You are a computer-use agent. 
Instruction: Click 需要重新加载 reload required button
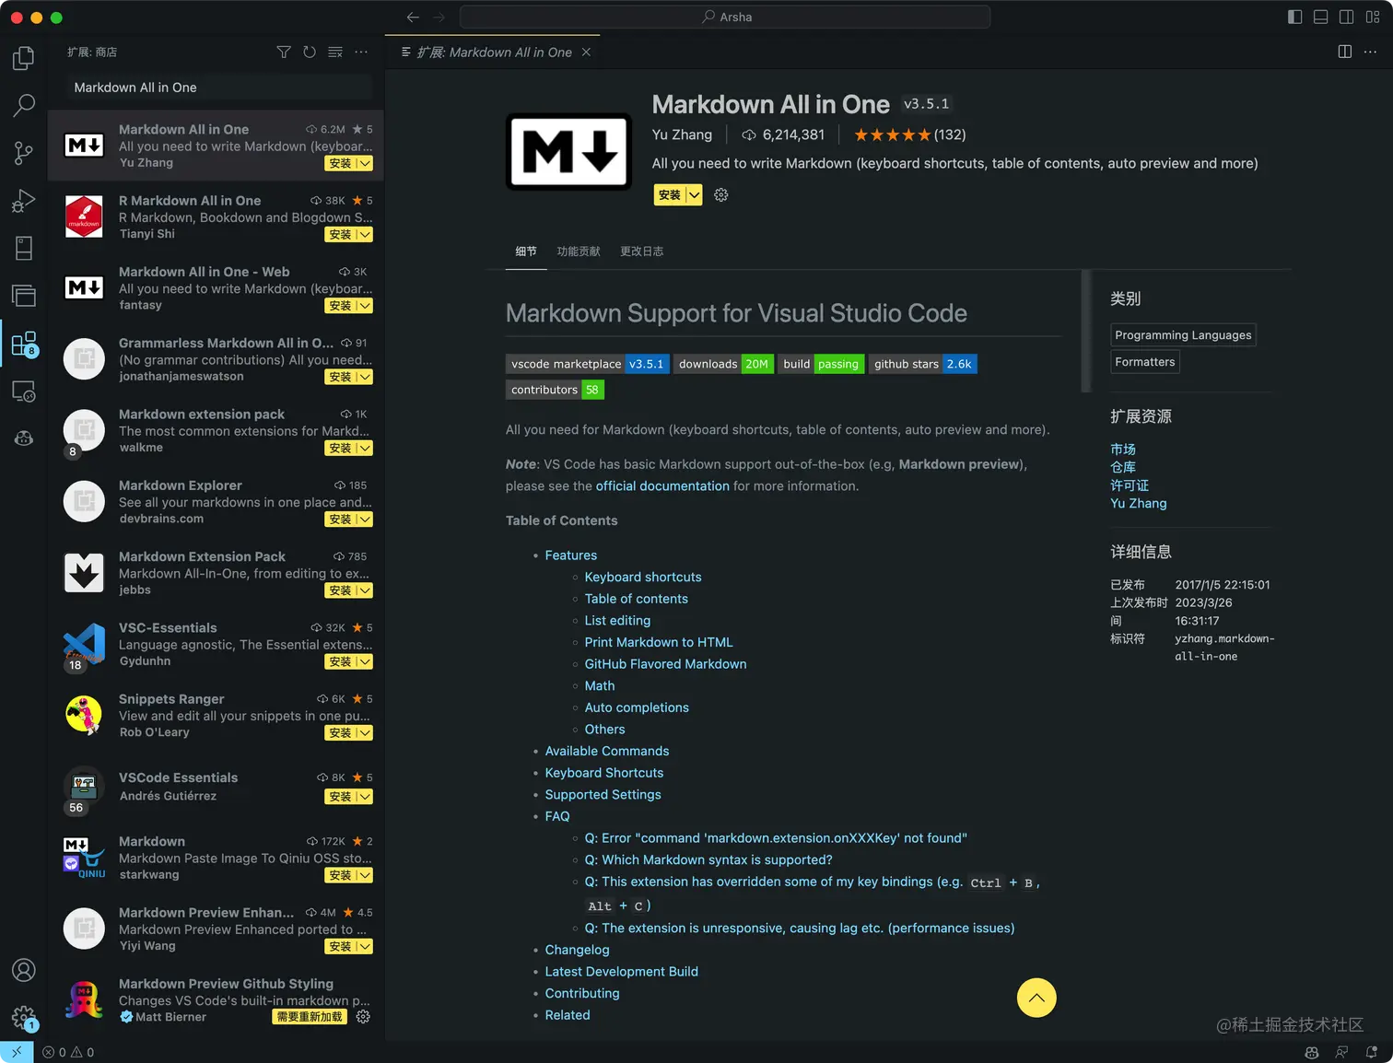point(310,1017)
